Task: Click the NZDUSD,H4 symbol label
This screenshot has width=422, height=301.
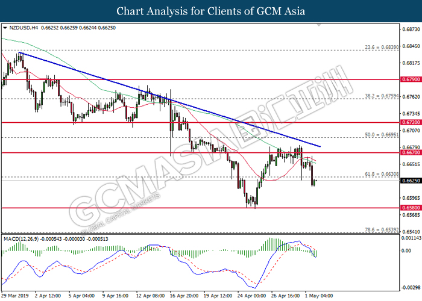Action: tap(24, 28)
